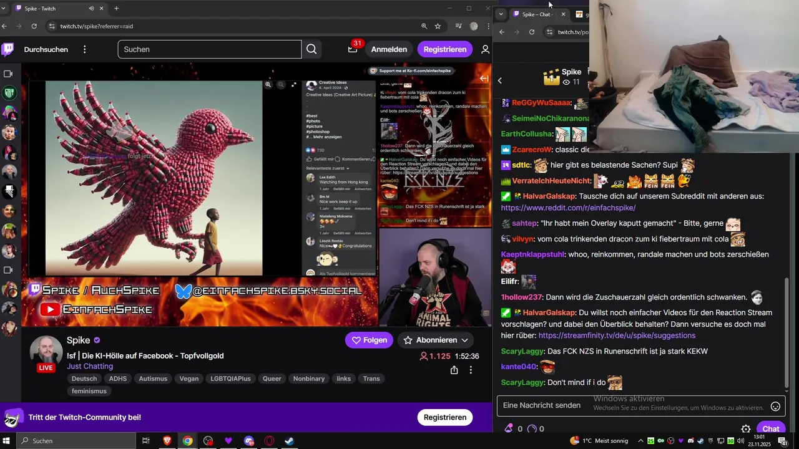The width and height of the screenshot is (799, 449).
Task: Open the reddit.com/r/einfachspike link in chat
Action: (x=568, y=208)
